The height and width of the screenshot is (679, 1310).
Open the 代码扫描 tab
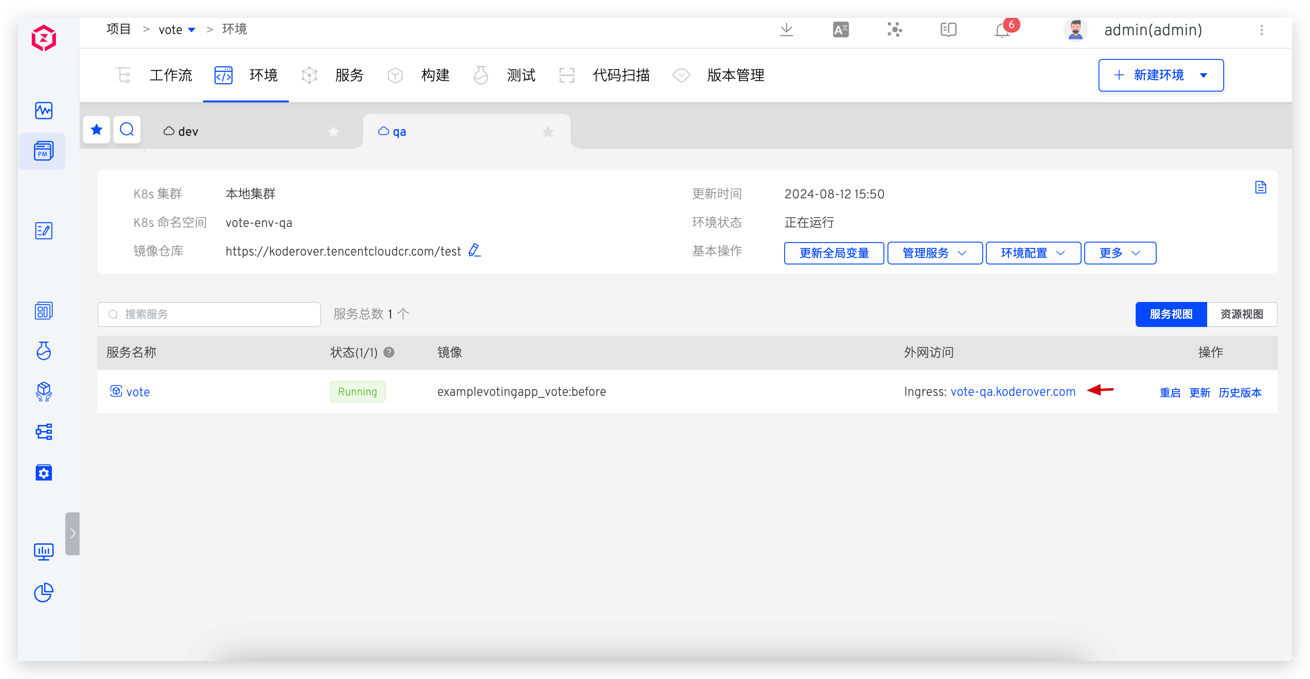pos(621,75)
